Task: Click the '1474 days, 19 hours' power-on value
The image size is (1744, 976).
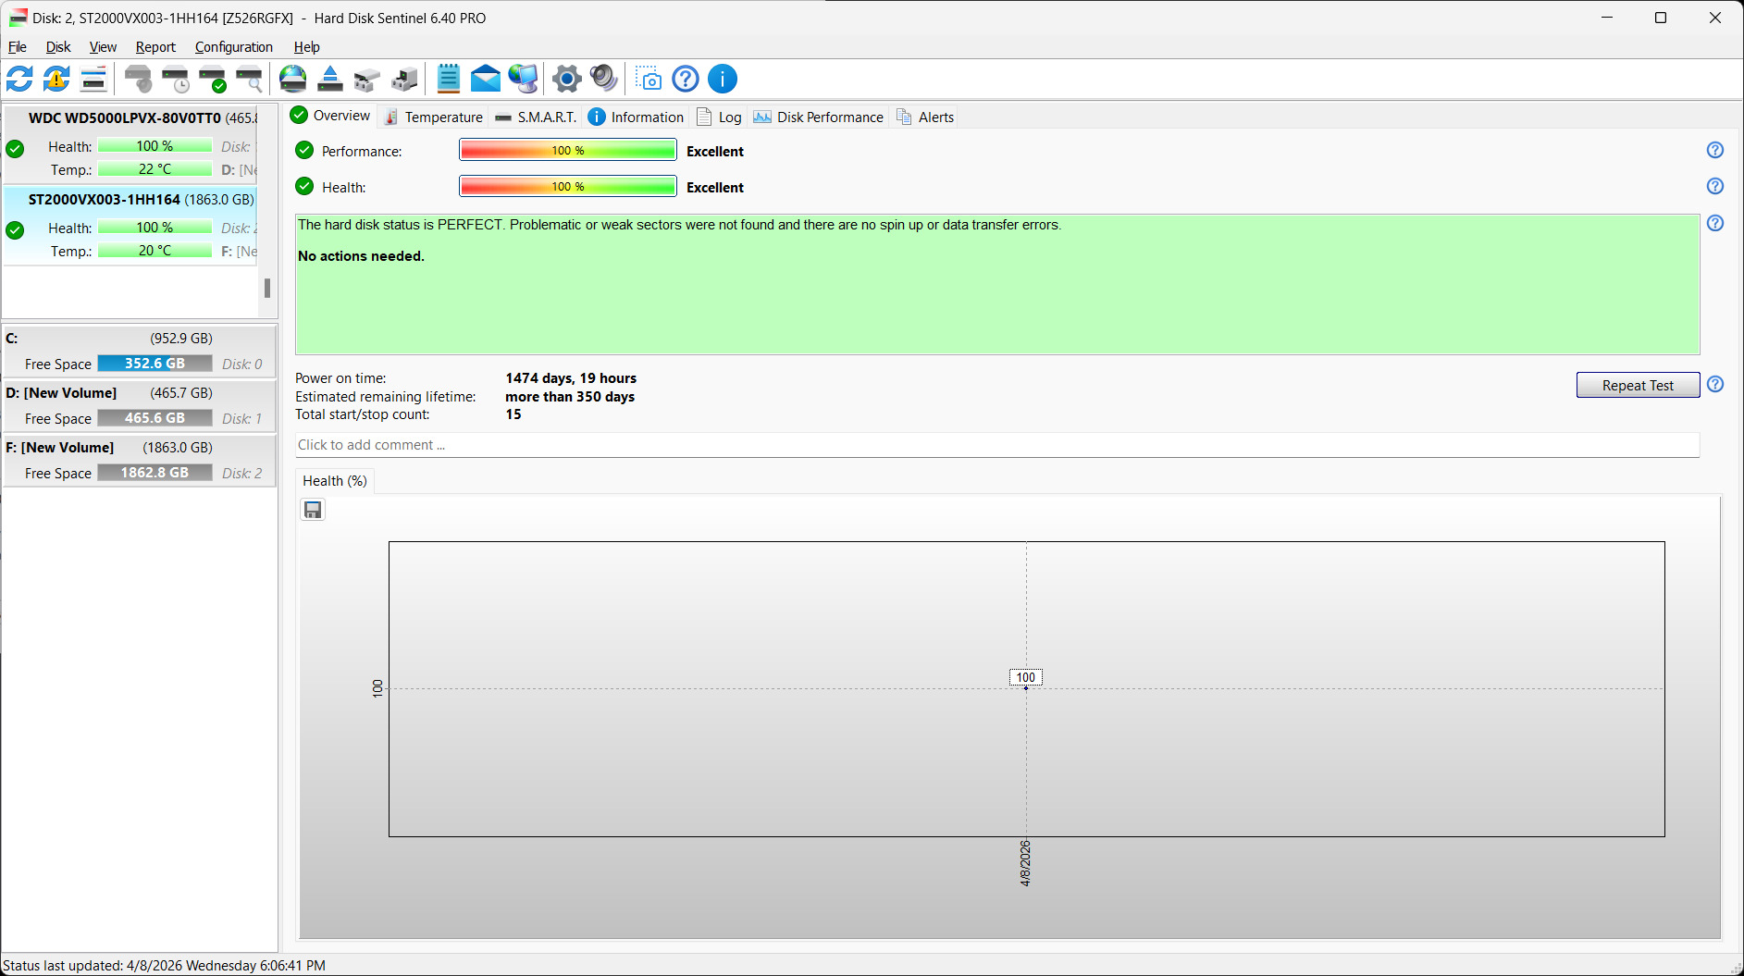Action: point(571,378)
